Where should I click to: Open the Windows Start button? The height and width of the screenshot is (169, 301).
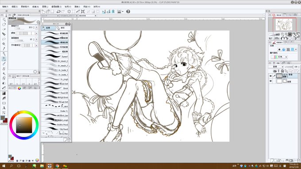[4, 166]
